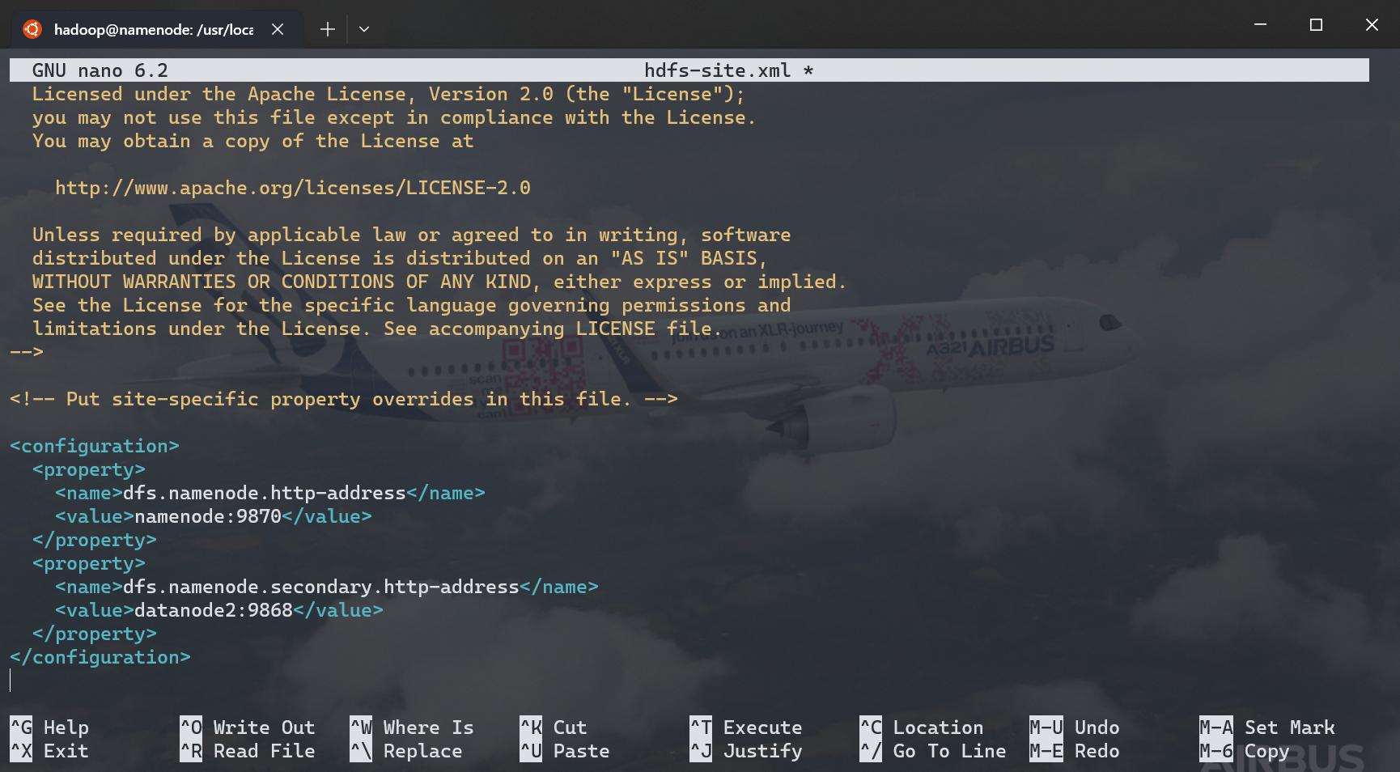This screenshot has height=772, width=1400.
Task: Click the hdfs-site.xml filename in title bar
Action: [x=717, y=70]
